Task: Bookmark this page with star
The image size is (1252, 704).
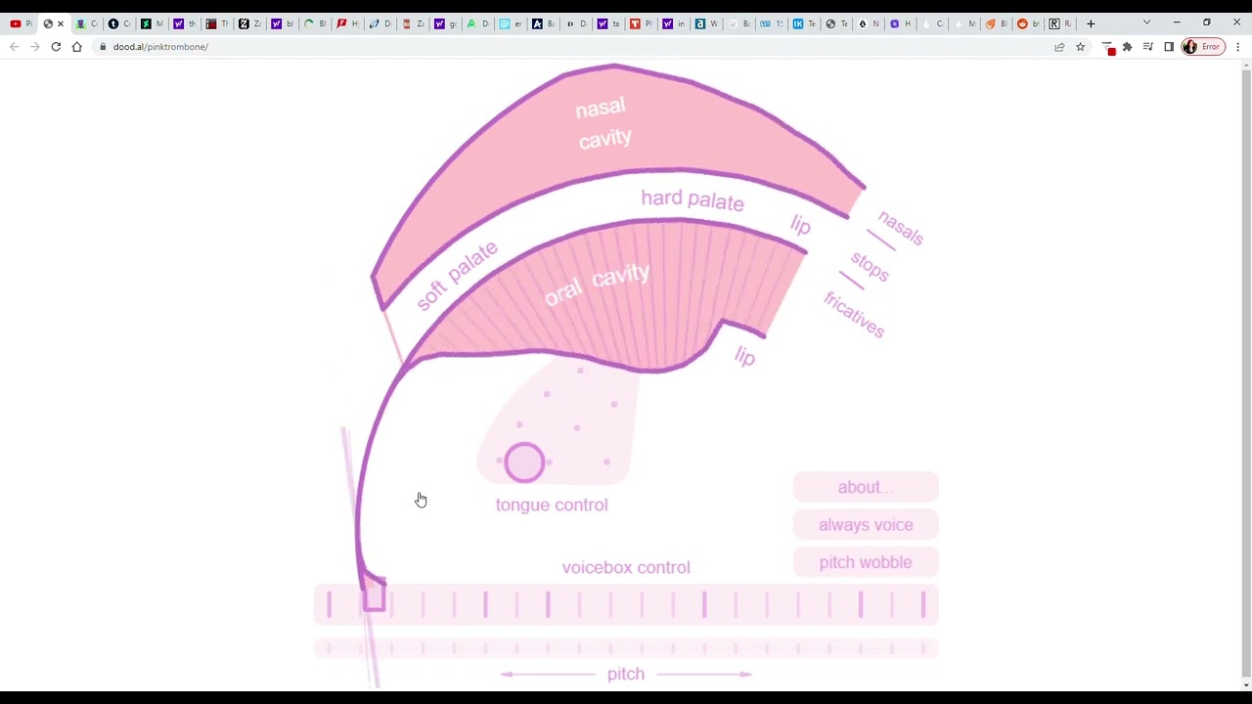Action: pos(1081,47)
